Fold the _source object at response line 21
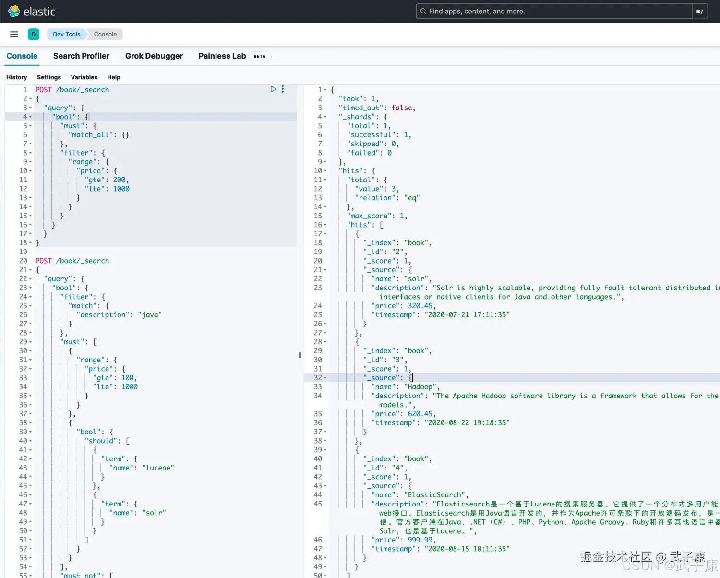720x578 pixels. [x=325, y=270]
